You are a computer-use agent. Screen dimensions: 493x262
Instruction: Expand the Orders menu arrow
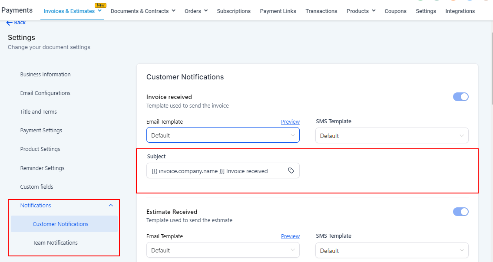206,11
